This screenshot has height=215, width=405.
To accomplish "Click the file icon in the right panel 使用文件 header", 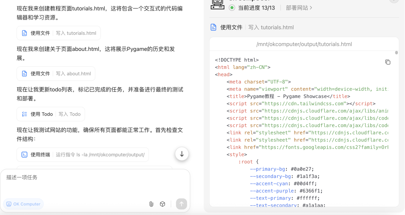I will [213, 27].
